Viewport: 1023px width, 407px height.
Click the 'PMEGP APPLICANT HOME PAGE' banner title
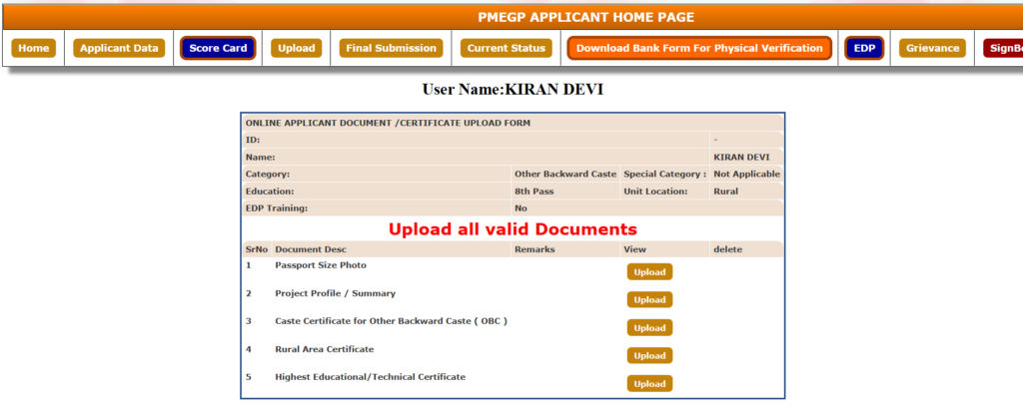point(585,18)
